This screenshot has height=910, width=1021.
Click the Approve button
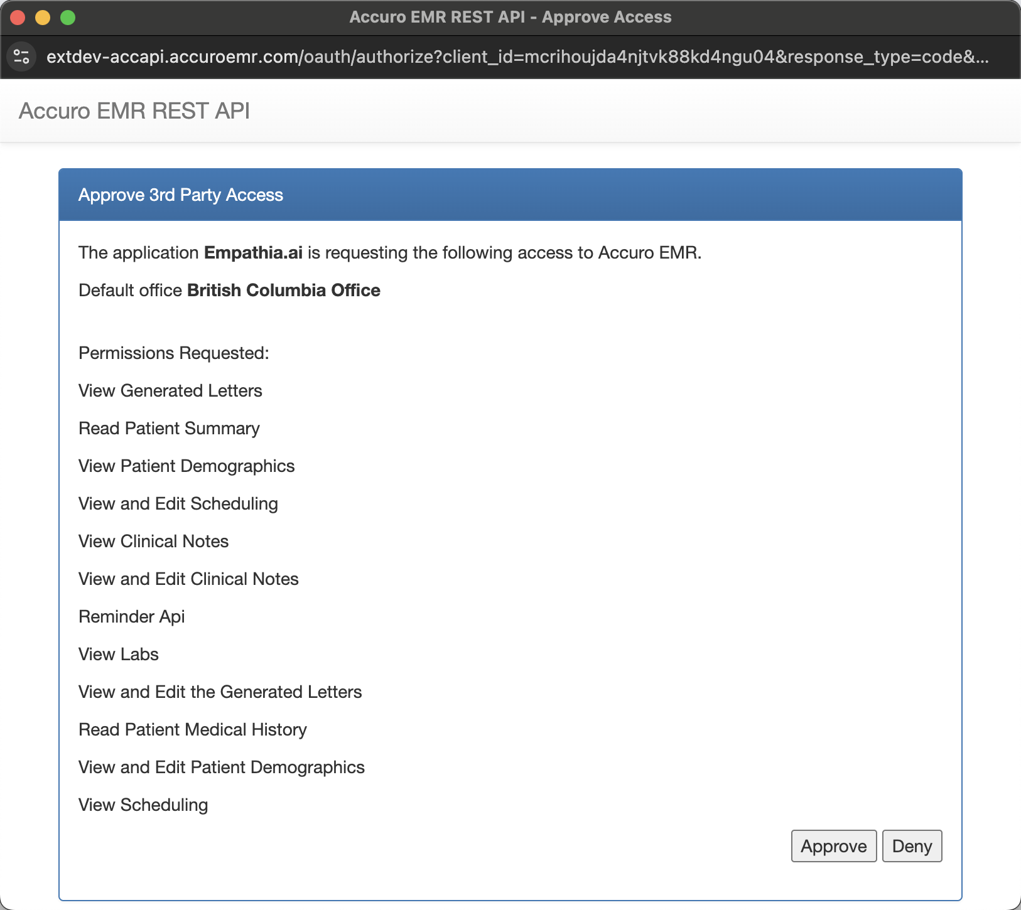click(834, 846)
